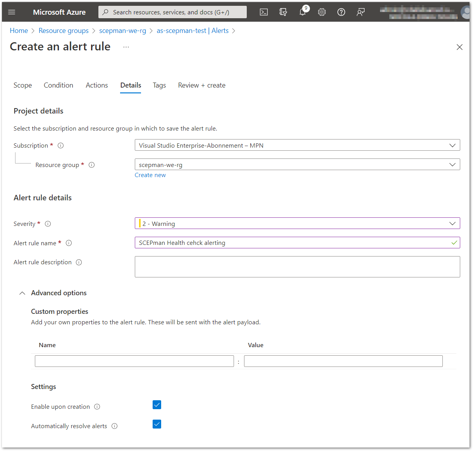Click the Alert rule description text area

click(297, 267)
